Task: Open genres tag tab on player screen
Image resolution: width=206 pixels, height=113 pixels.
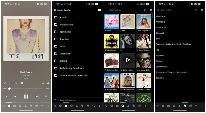Action: coord(31,106)
